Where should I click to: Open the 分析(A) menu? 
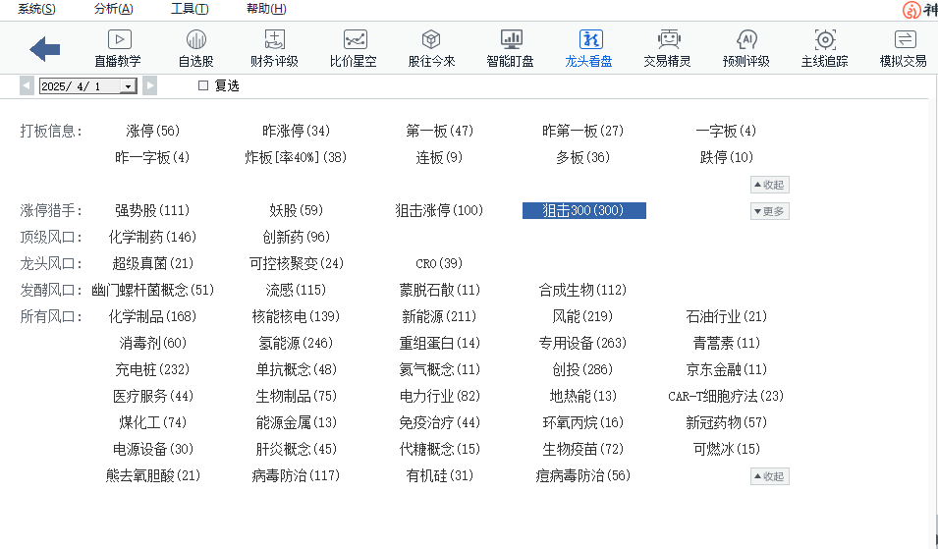pyautogui.click(x=113, y=9)
